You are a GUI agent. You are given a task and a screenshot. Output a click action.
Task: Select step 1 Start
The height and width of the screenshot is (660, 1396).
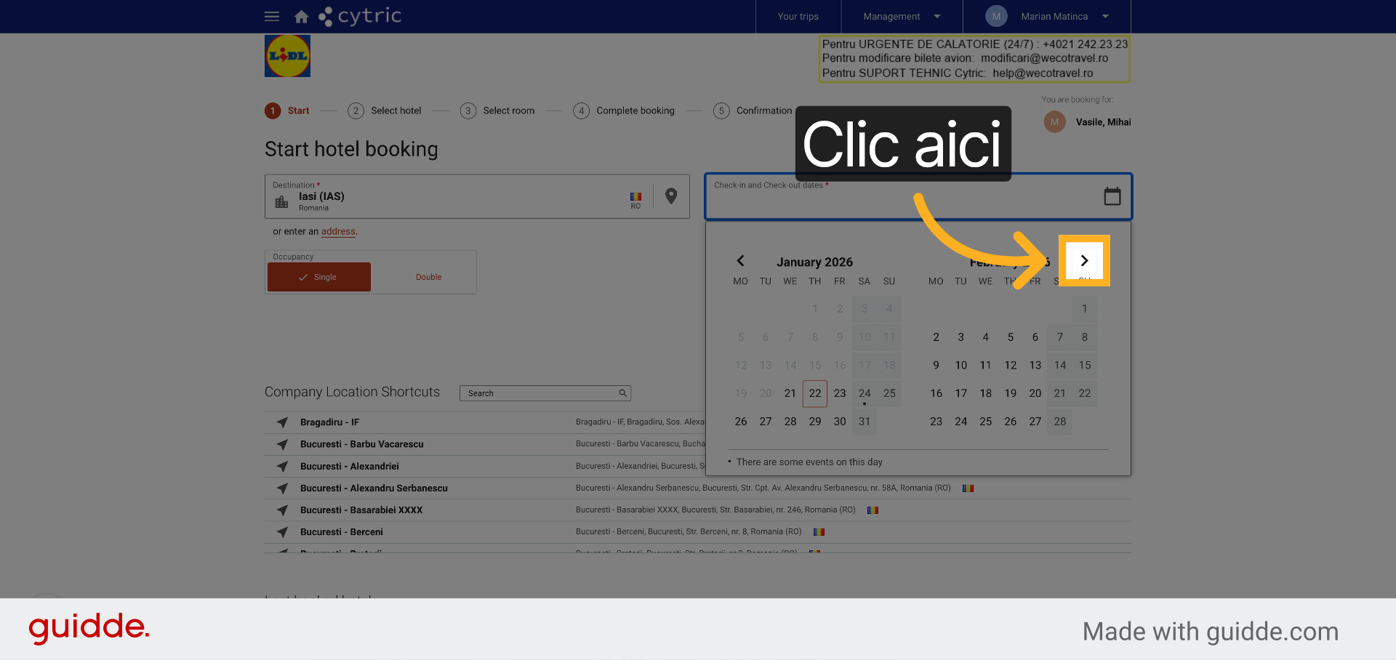pyautogui.click(x=287, y=110)
